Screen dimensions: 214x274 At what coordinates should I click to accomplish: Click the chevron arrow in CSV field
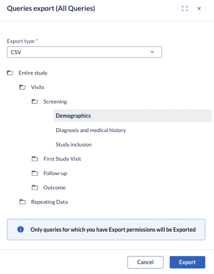pyautogui.click(x=152, y=52)
